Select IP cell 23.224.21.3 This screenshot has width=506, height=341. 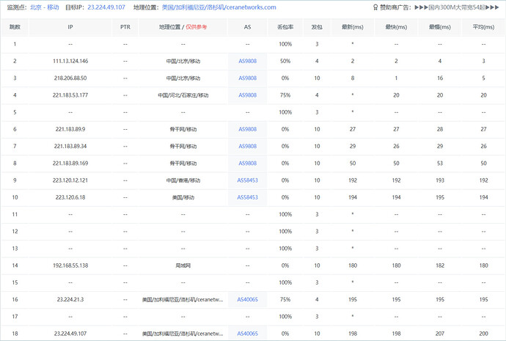(x=70, y=299)
